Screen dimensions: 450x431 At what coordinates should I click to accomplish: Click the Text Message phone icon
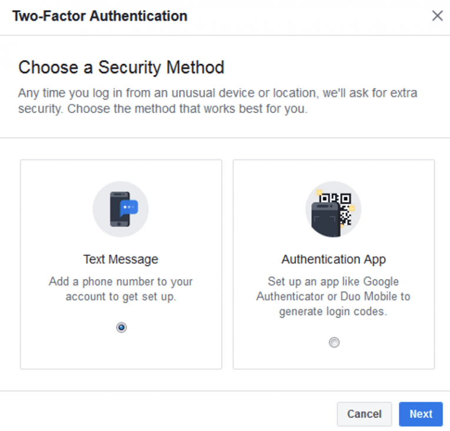pyautogui.click(x=121, y=209)
